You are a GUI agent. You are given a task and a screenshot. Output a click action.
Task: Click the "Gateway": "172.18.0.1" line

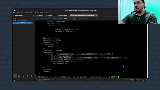[65, 31]
